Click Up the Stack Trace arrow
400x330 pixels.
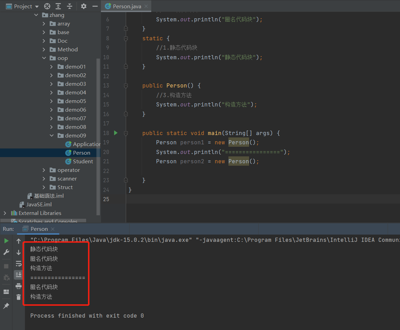tap(19, 241)
